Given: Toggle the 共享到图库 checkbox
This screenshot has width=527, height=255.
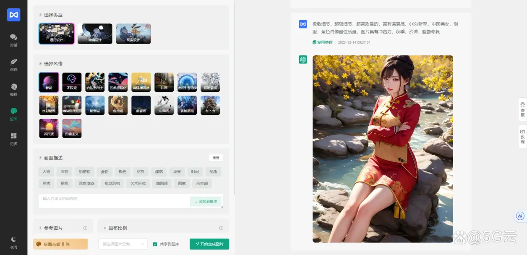Looking at the screenshot, I should click(x=155, y=244).
